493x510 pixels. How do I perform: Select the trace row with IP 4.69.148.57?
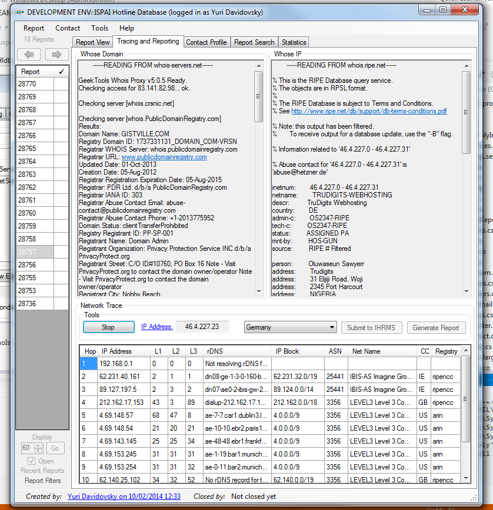coord(270,415)
